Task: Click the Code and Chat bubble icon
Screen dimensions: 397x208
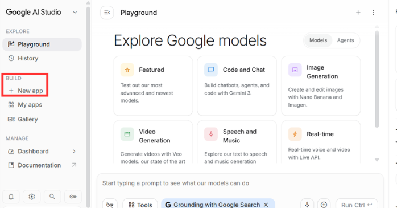Action: pos(211,70)
